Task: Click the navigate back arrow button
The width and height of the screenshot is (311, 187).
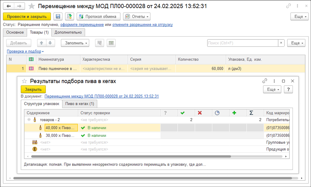Action: (x=9, y=6)
